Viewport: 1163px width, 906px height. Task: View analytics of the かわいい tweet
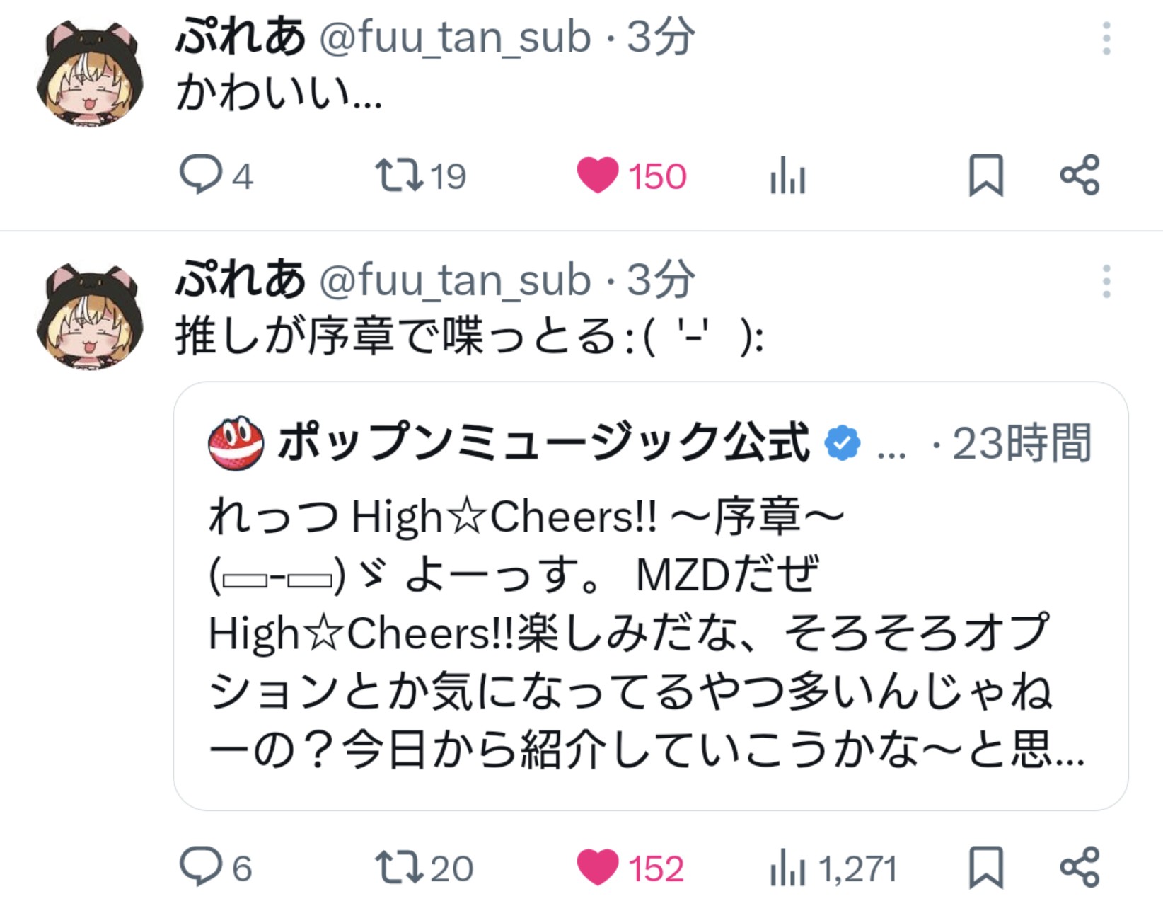coord(788,176)
